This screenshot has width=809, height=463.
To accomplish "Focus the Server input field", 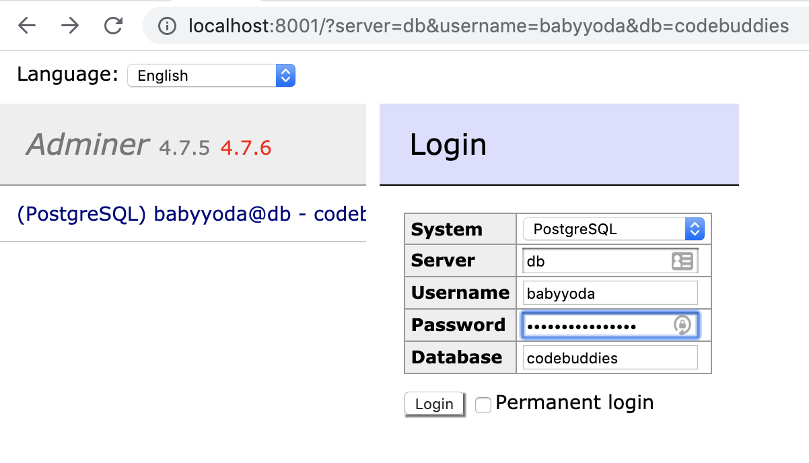I will tap(610, 261).
